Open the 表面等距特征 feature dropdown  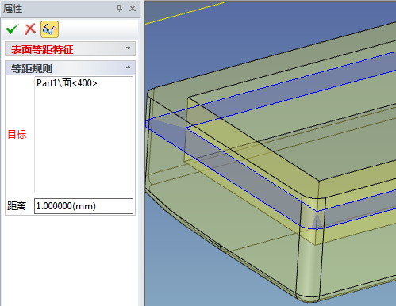click(70, 49)
